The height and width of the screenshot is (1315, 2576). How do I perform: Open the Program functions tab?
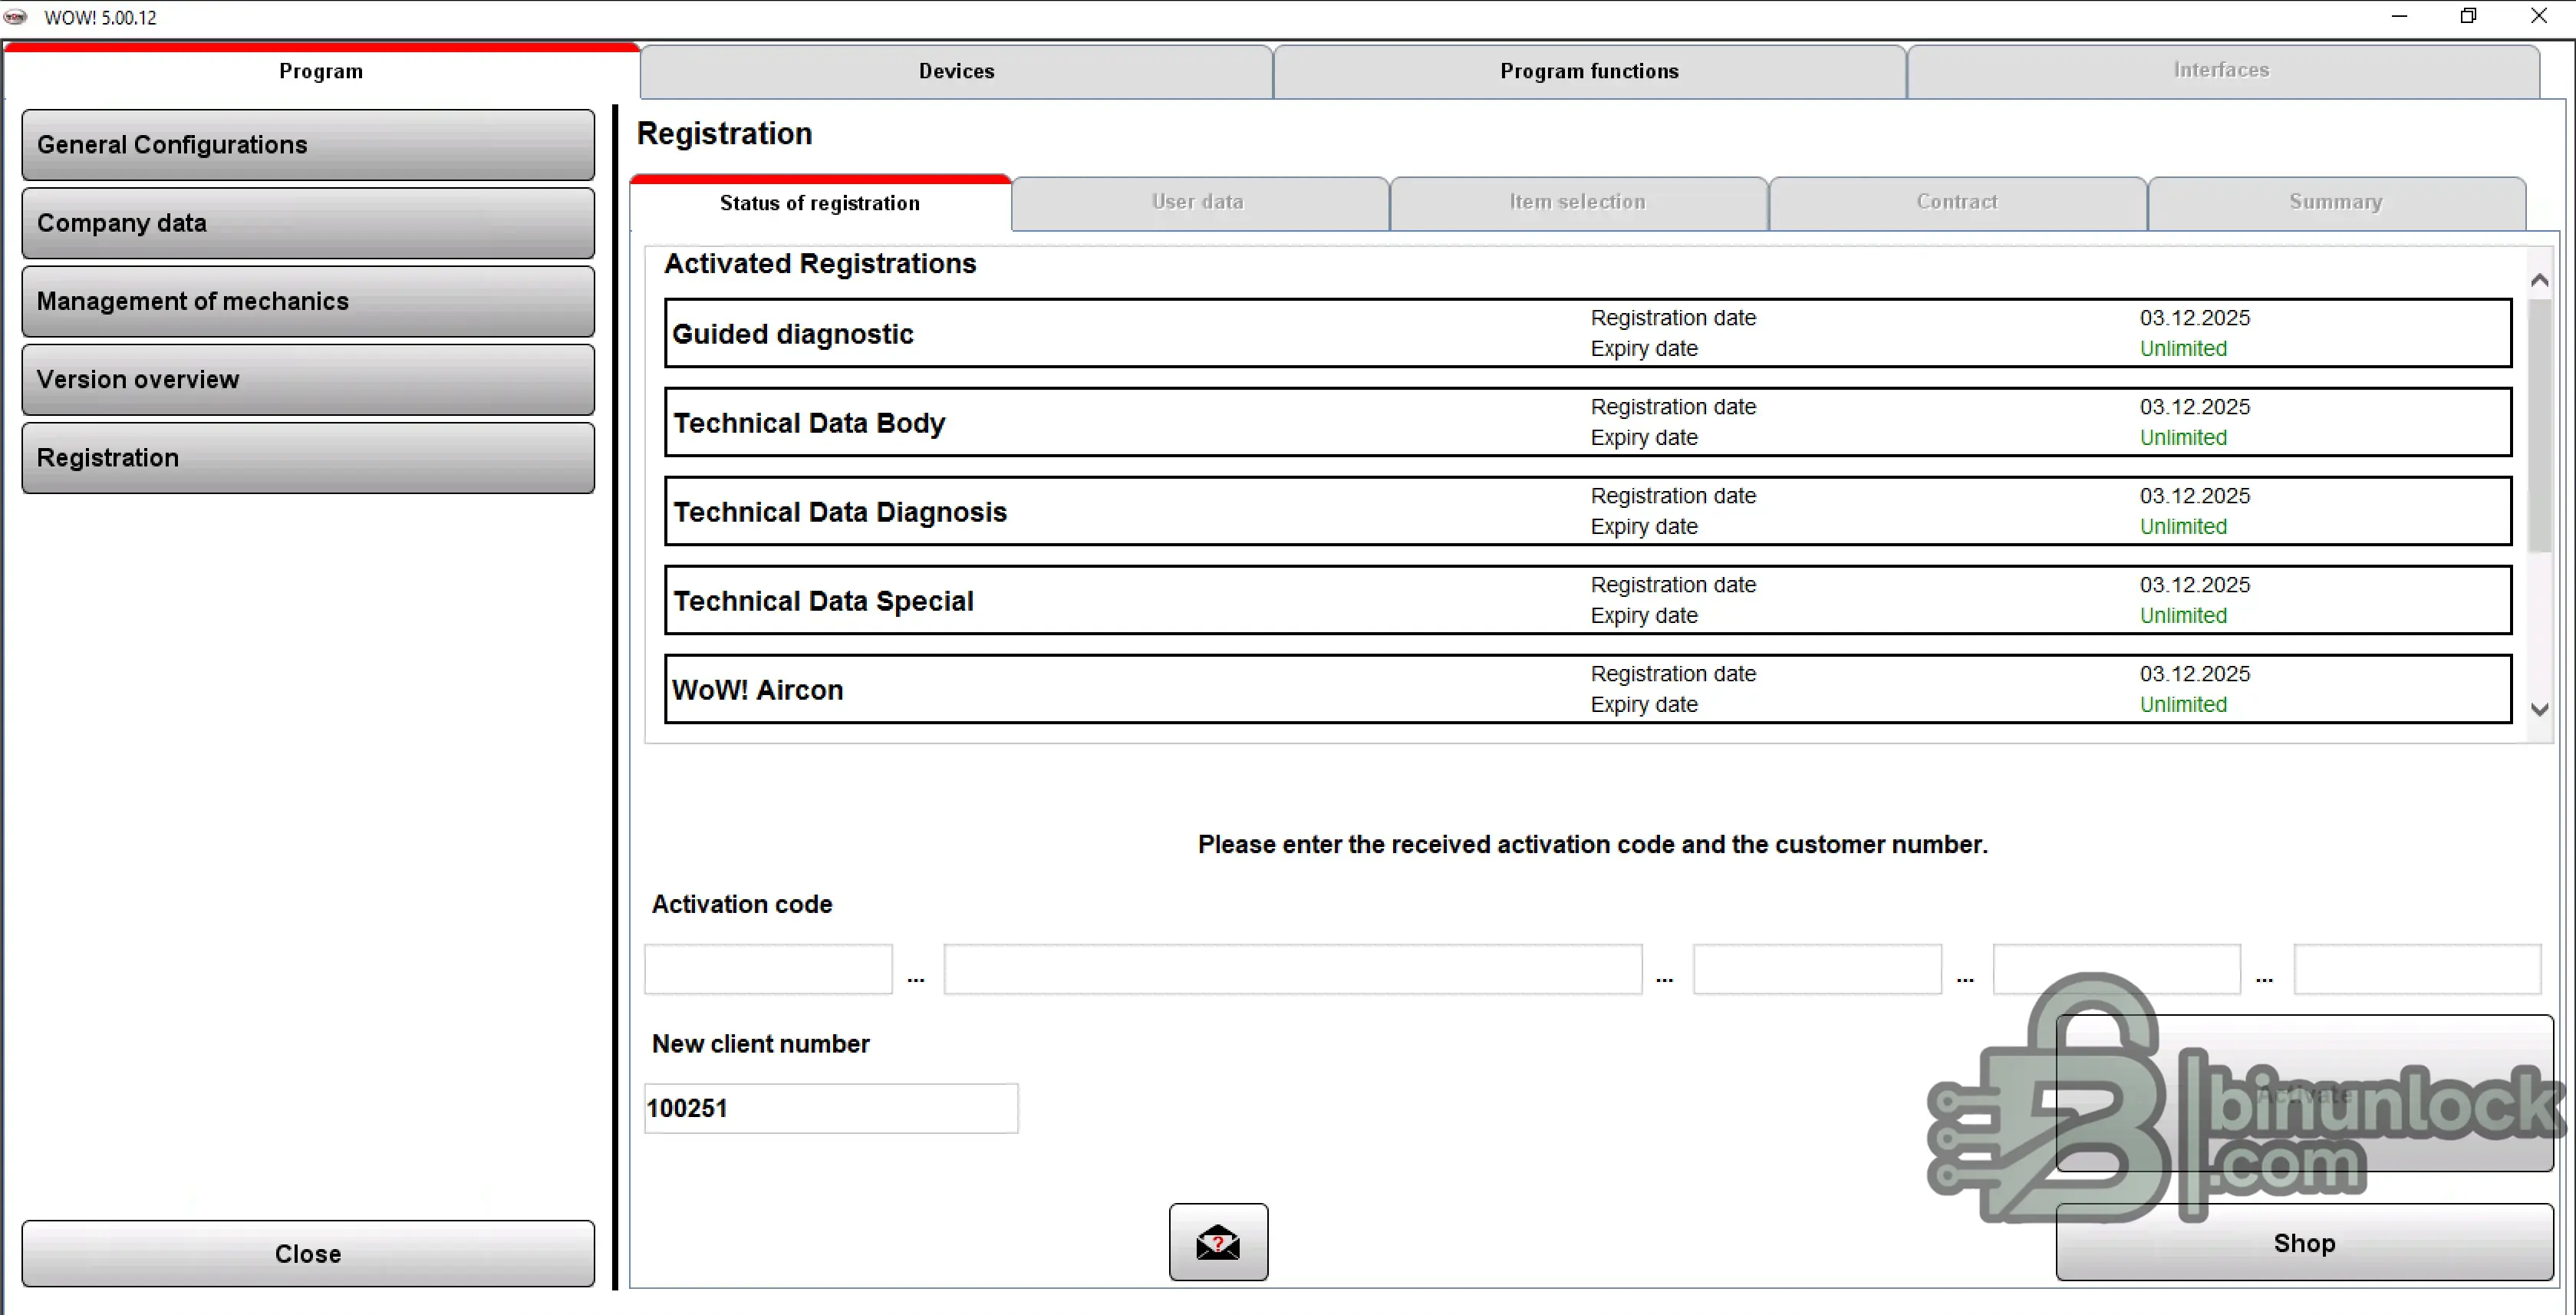1589,71
